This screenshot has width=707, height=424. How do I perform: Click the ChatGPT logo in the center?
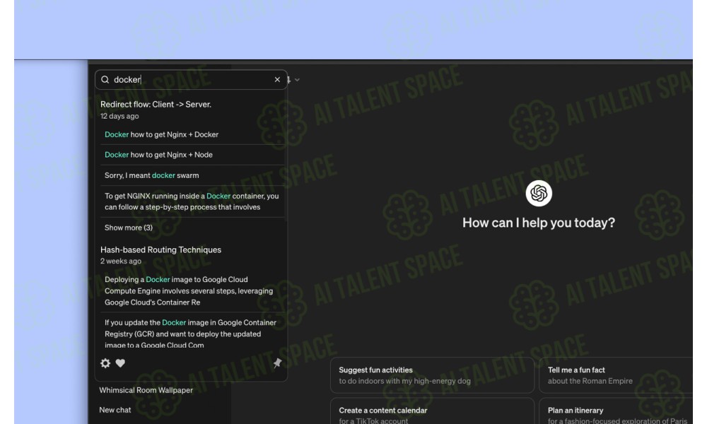click(539, 194)
